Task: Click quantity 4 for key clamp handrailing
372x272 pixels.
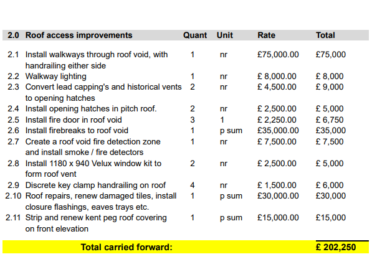Action: pos(193,185)
